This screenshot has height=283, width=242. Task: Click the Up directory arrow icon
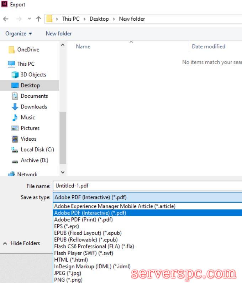click(x=38, y=19)
